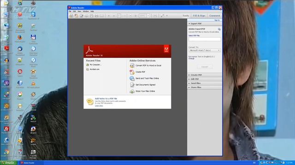Open Acrobat.com under Recent Files
The width and height of the screenshot is (295, 165).
point(94,69)
